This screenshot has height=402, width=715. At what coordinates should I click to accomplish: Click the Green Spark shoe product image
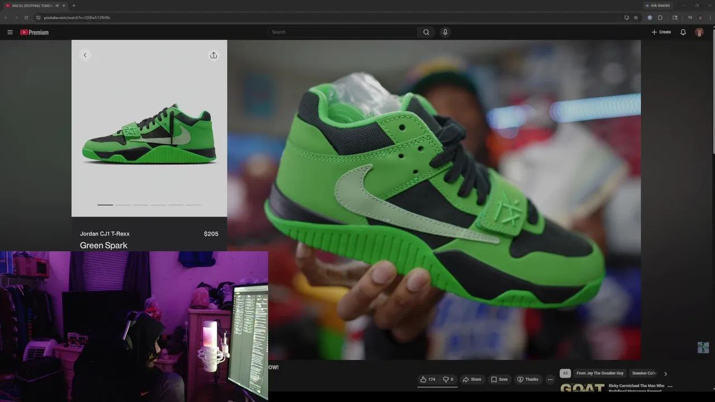[x=149, y=134]
